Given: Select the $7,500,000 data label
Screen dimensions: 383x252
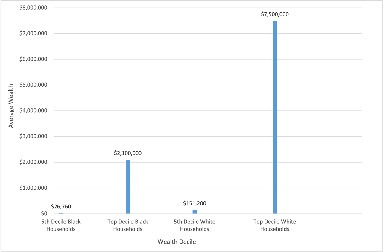Looking at the screenshot, I should pos(275,14).
